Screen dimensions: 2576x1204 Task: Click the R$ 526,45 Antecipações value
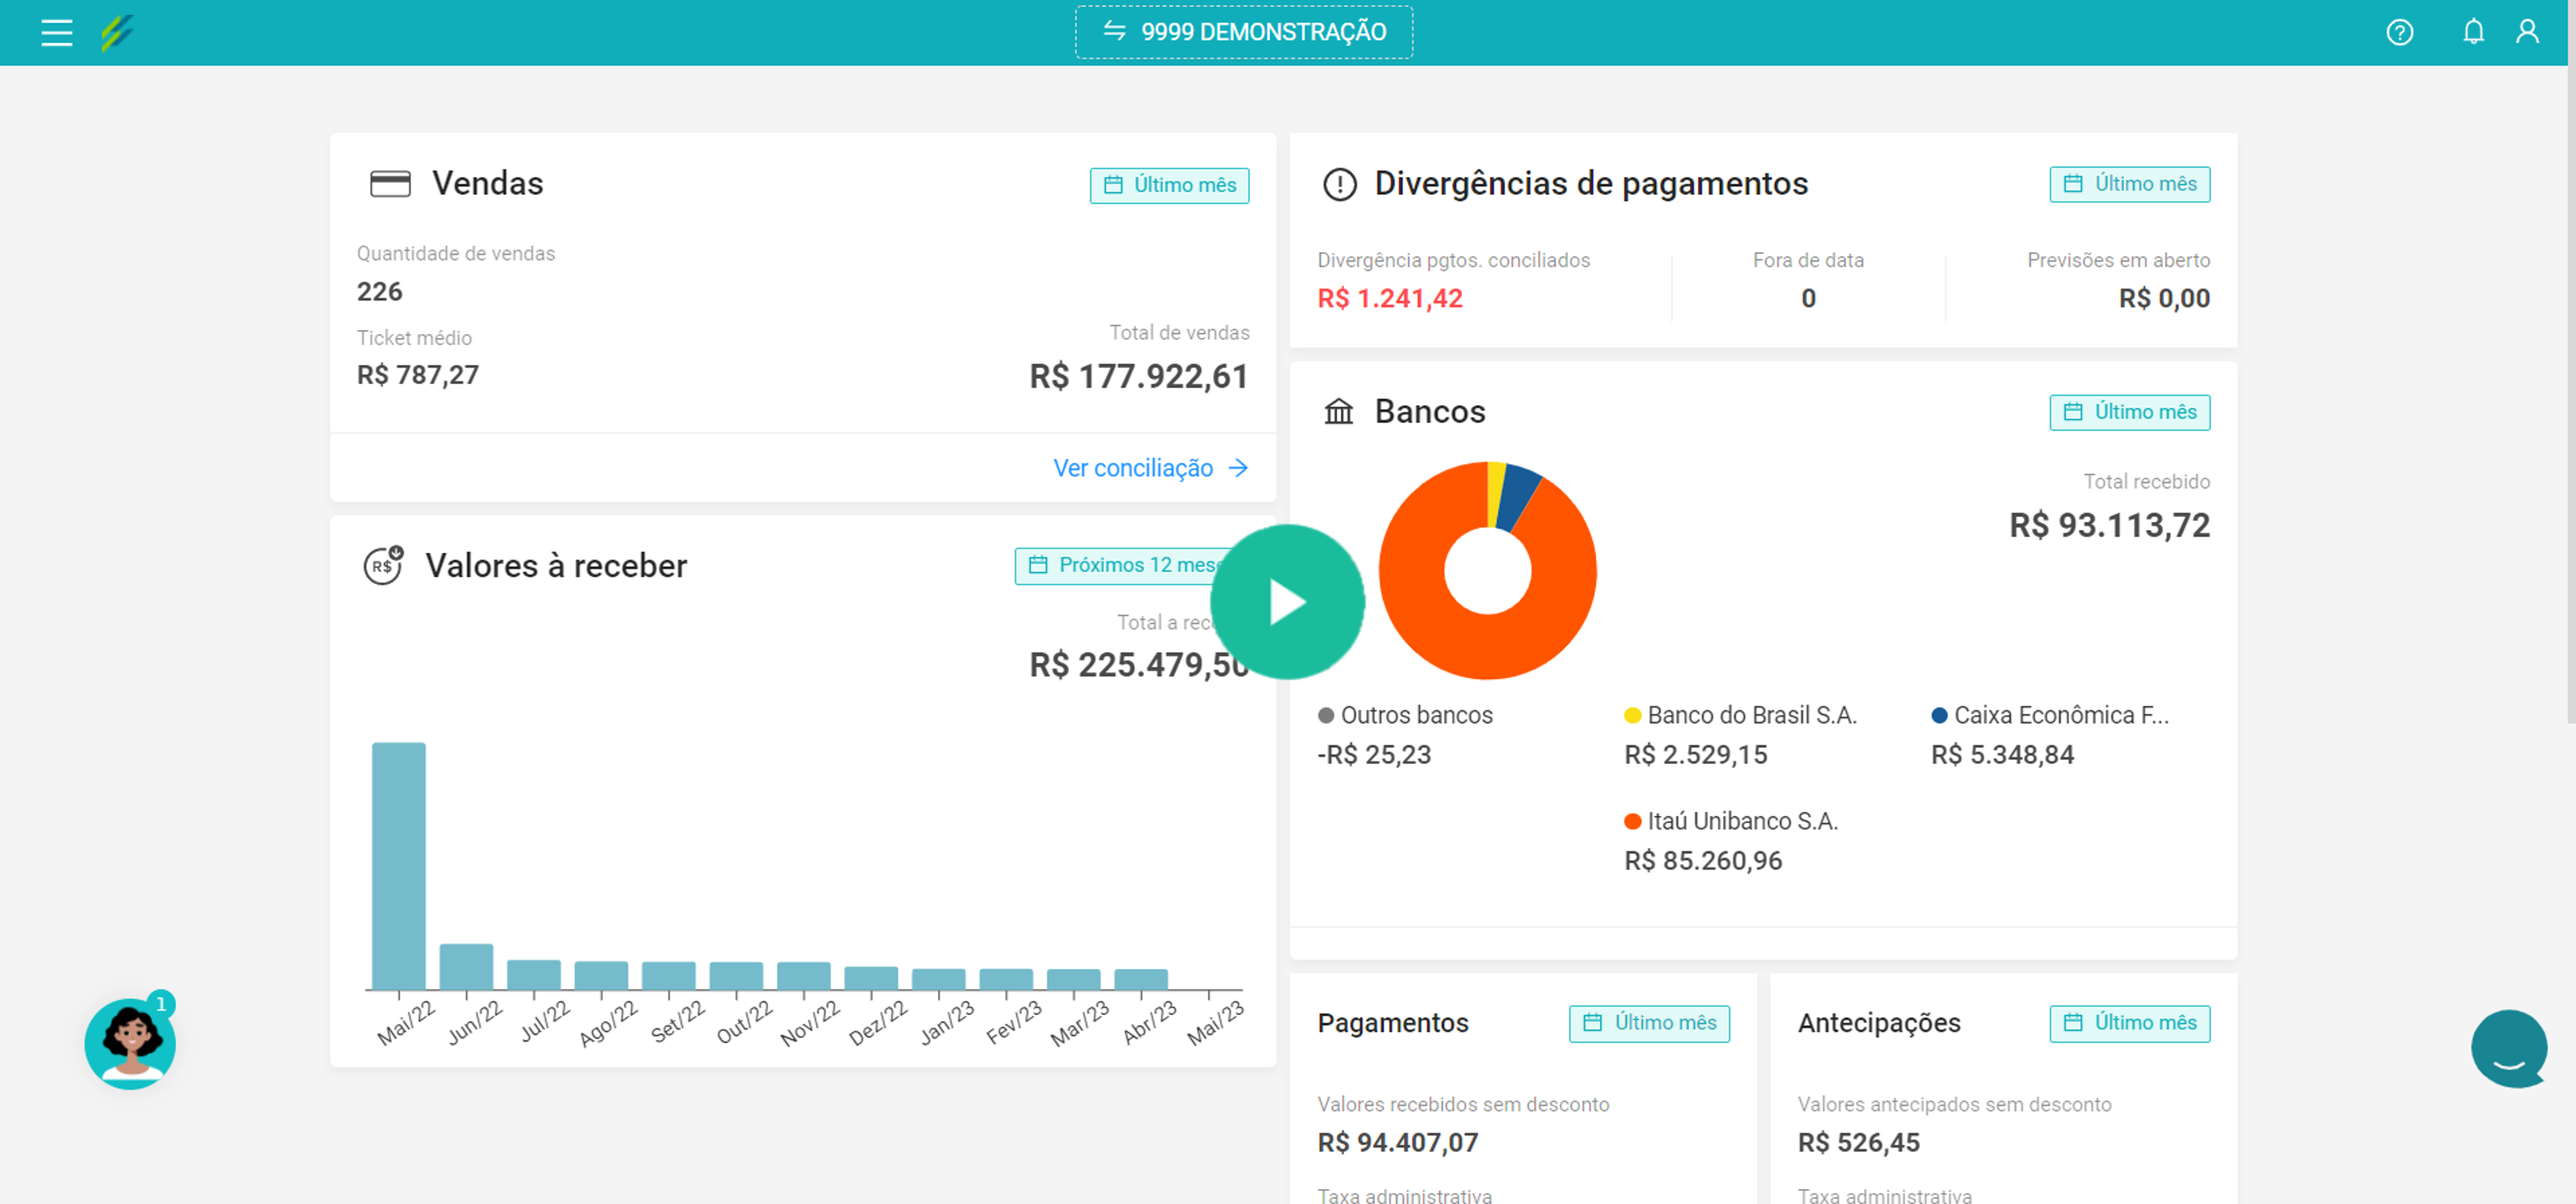1858,1143
